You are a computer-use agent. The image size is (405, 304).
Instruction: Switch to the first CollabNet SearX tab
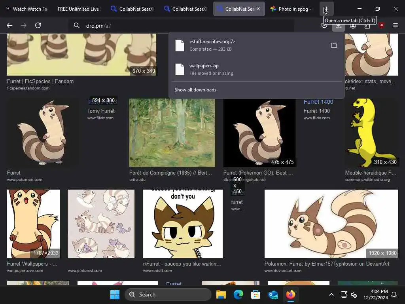click(132, 9)
